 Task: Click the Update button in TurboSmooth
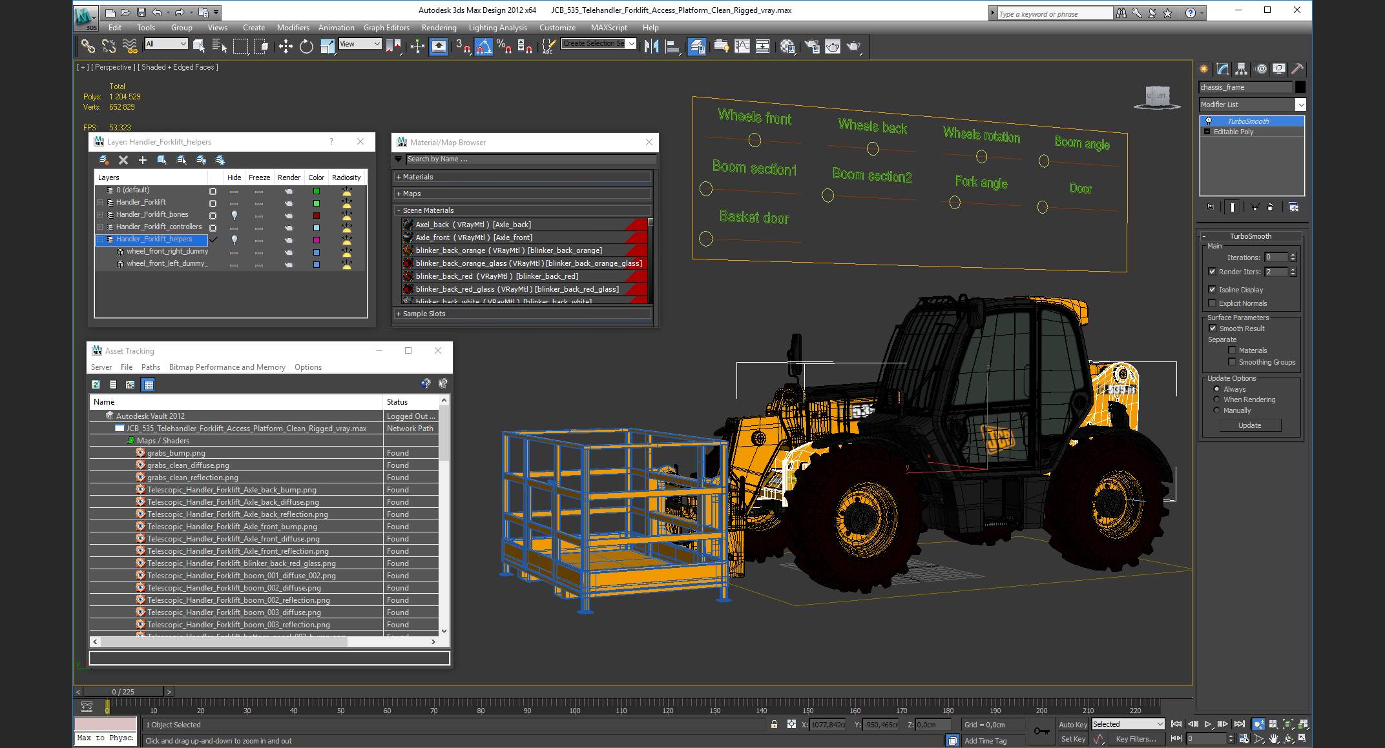point(1249,425)
